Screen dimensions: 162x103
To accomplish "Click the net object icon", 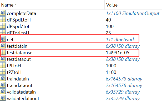I will point(3,39).
